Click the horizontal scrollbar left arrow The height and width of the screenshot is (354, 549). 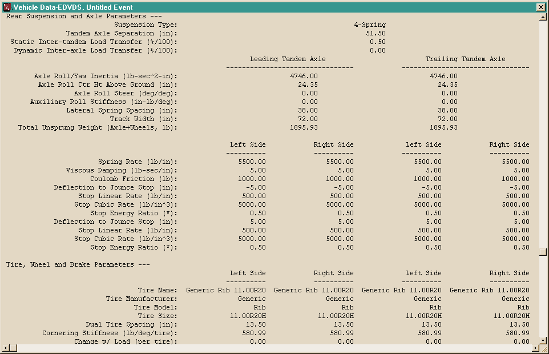5,348
